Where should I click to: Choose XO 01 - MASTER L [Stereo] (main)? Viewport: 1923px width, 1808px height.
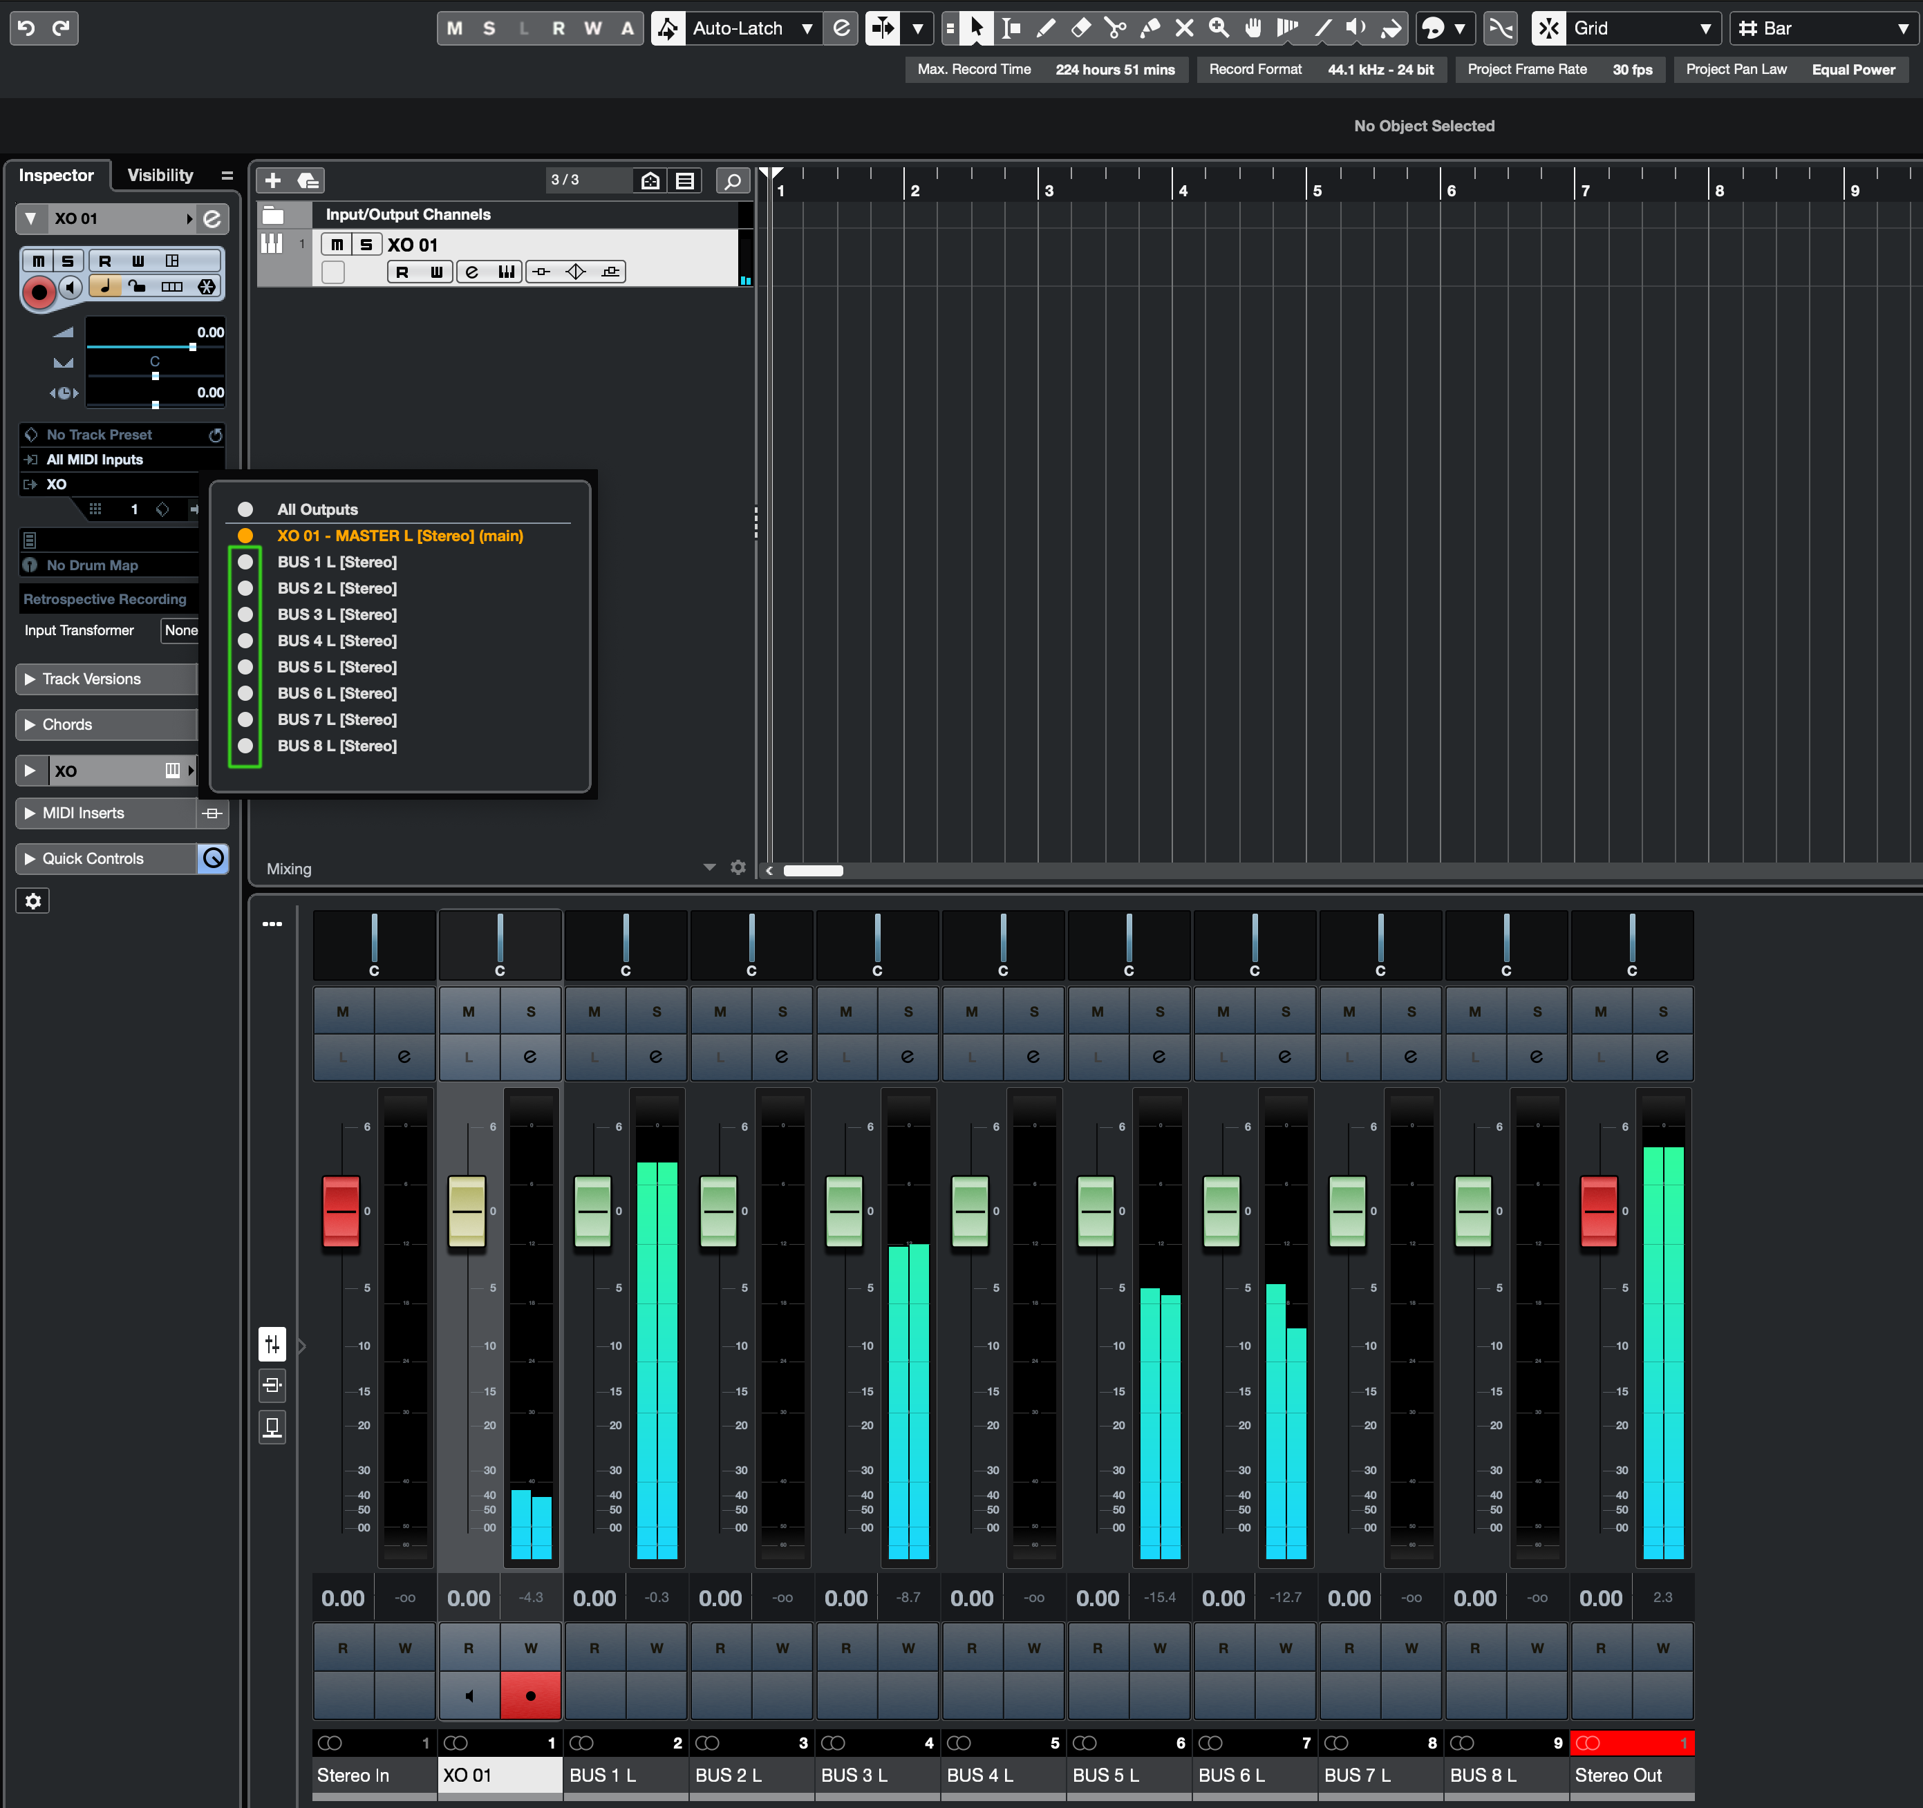tap(400, 536)
